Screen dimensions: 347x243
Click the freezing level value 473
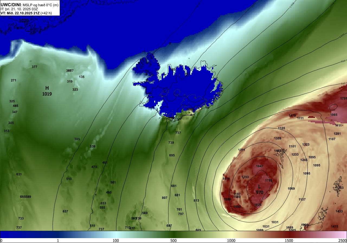[94, 167]
